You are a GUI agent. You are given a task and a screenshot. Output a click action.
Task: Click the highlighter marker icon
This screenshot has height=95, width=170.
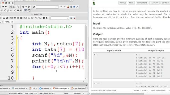pyautogui.click(x=68, y=7)
